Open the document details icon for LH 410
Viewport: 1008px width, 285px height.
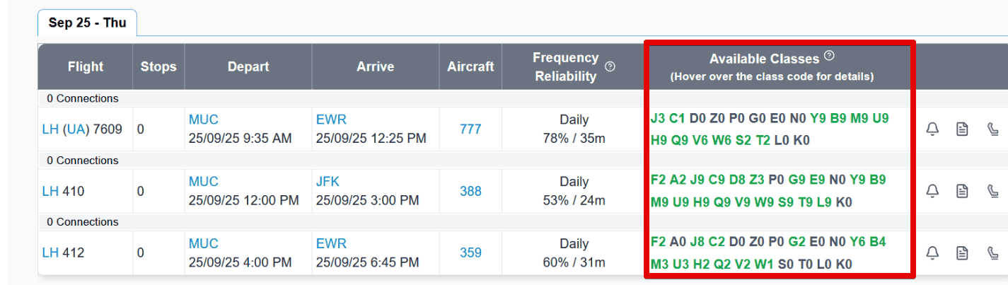pyautogui.click(x=962, y=191)
